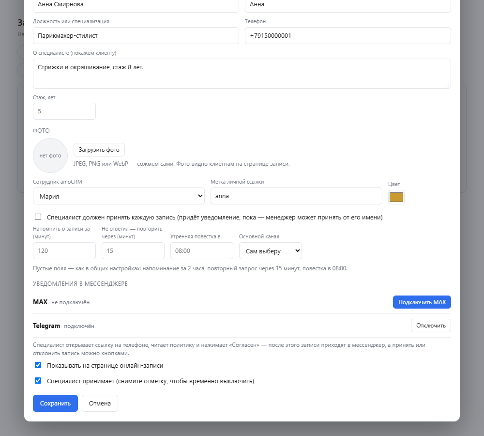
Task: Click the JPEG, PNG или WebP hint text
Action: click(181, 164)
